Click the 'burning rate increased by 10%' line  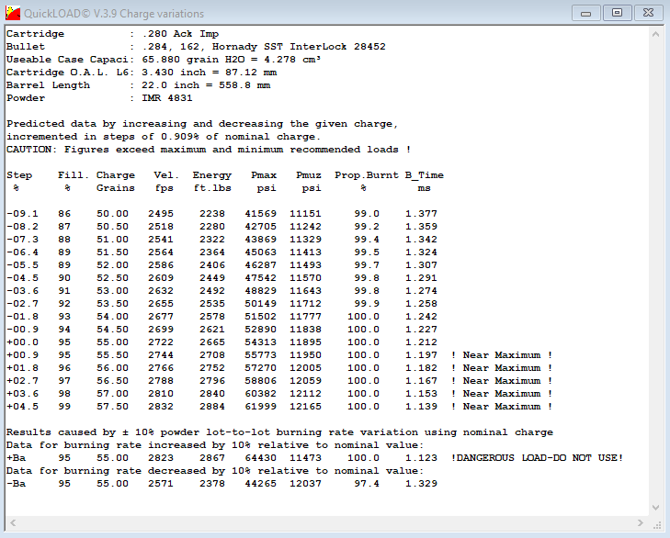click(x=215, y=445)
